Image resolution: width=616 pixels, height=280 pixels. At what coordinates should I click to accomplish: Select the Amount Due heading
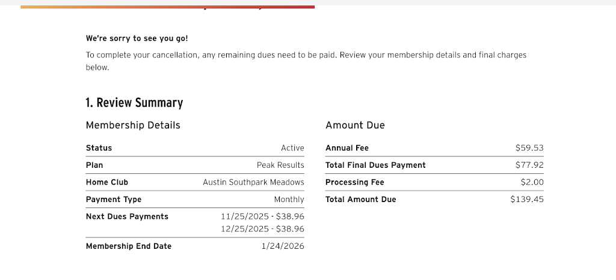(355, 125)
